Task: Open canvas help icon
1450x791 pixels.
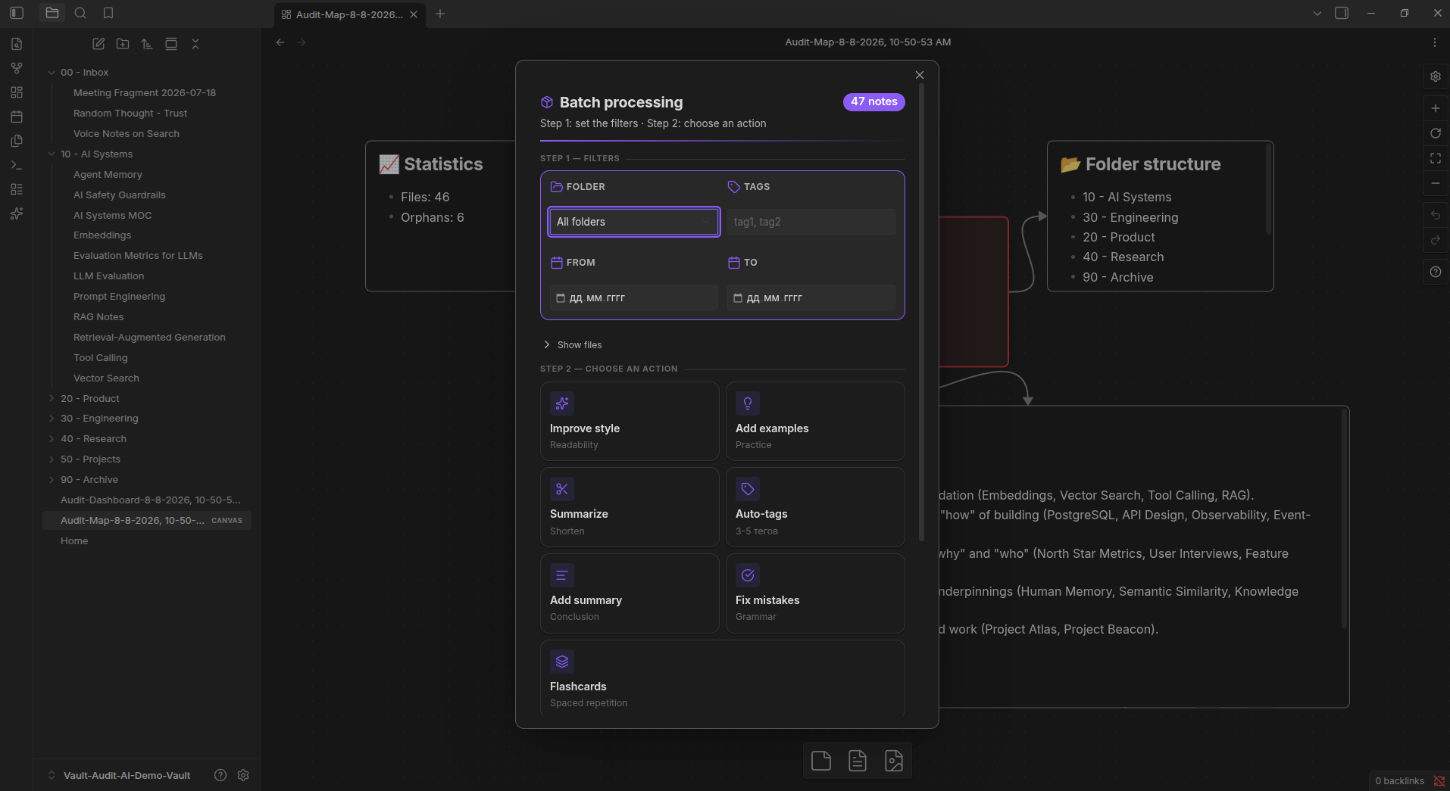Action: [x=1436, y=272]
